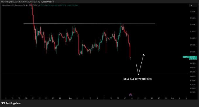
Task: Click the 6.460% price axis label
Action: coord(193,76)
